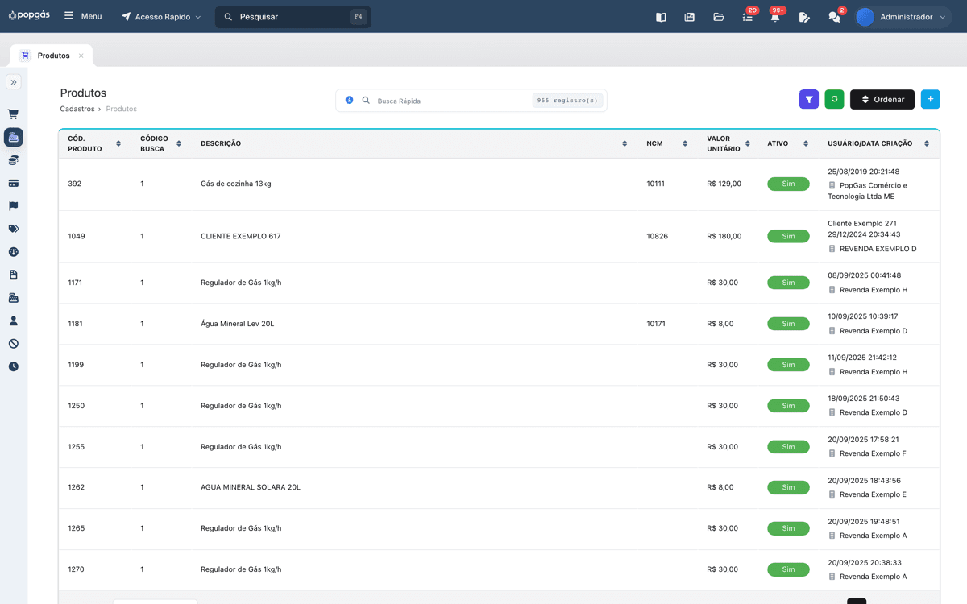Click the file edit signature icon
Screen dimensions: 967x604
click(803, 17)
